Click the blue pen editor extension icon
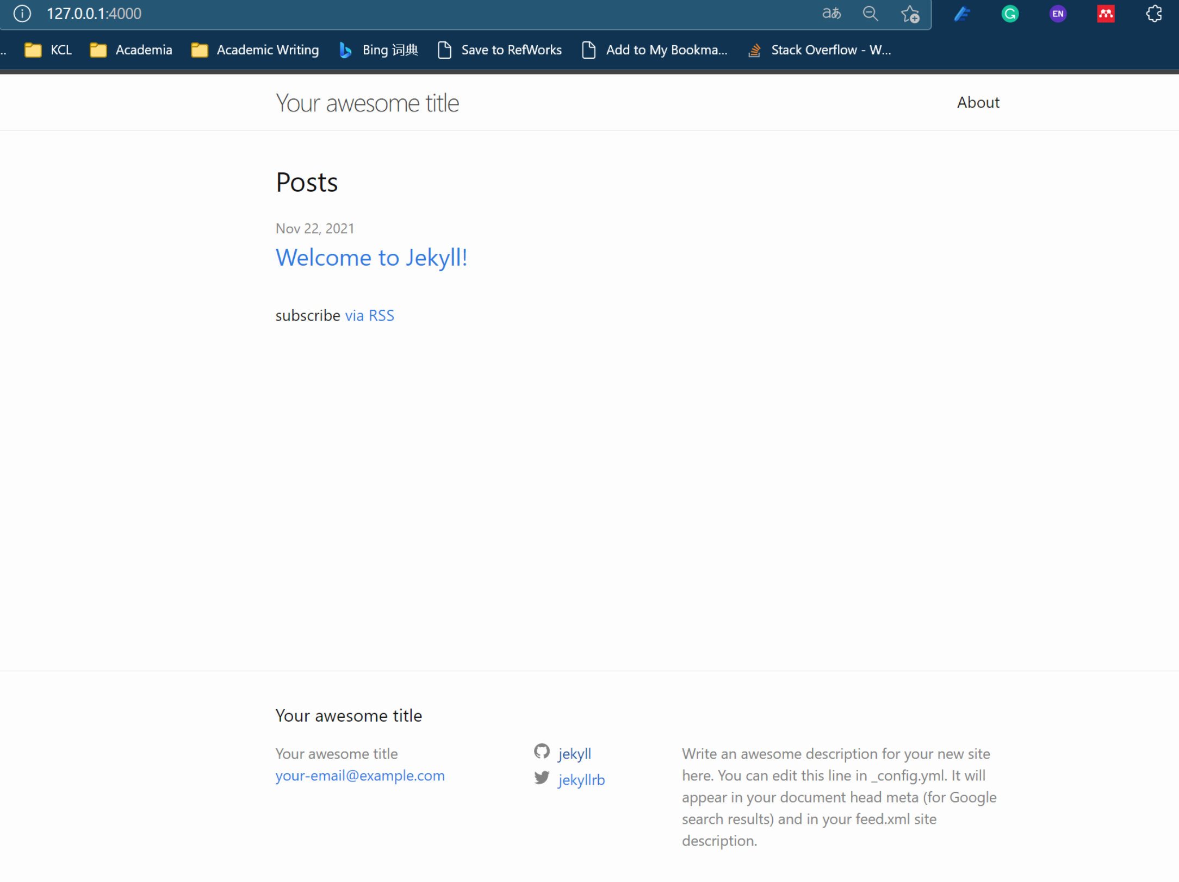The image size is (1179, 882). (962, 14)
